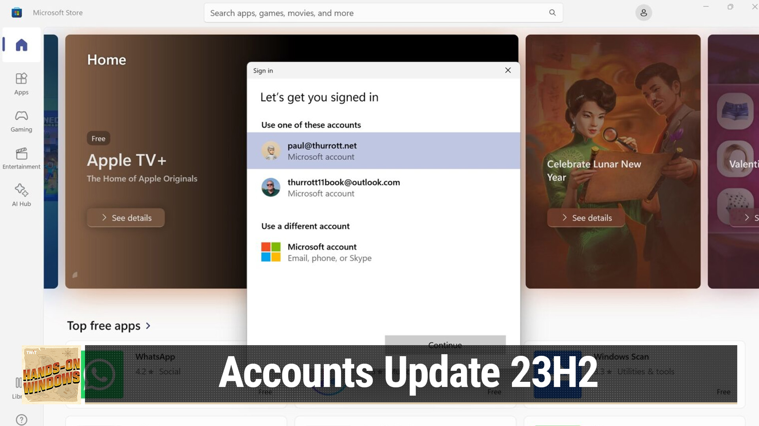Click the search magnifier icon
This screenshot has width=759, height=426.
(x=552, y=13)
